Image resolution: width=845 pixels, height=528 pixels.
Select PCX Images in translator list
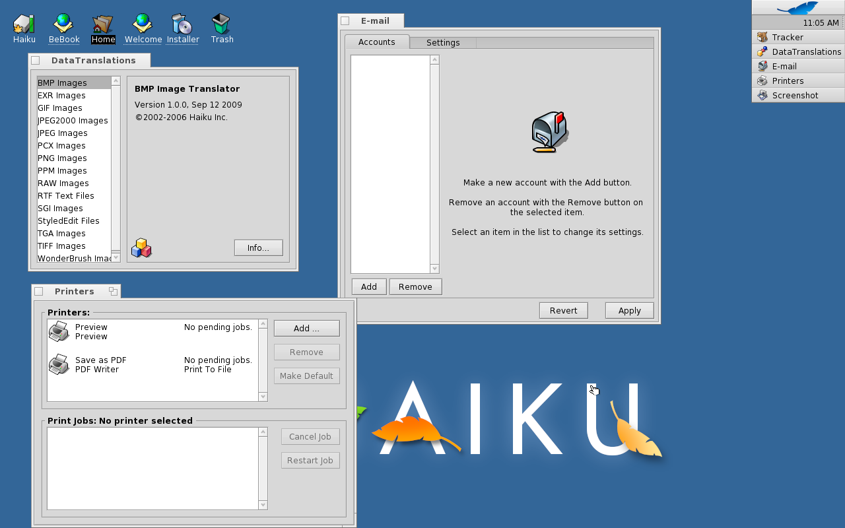[x=74, y=145]
